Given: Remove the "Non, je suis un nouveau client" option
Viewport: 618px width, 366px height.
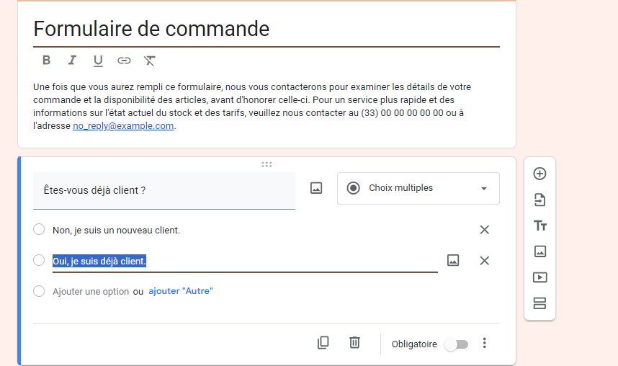Looking at the screenshot, I should tap(485, 230).
